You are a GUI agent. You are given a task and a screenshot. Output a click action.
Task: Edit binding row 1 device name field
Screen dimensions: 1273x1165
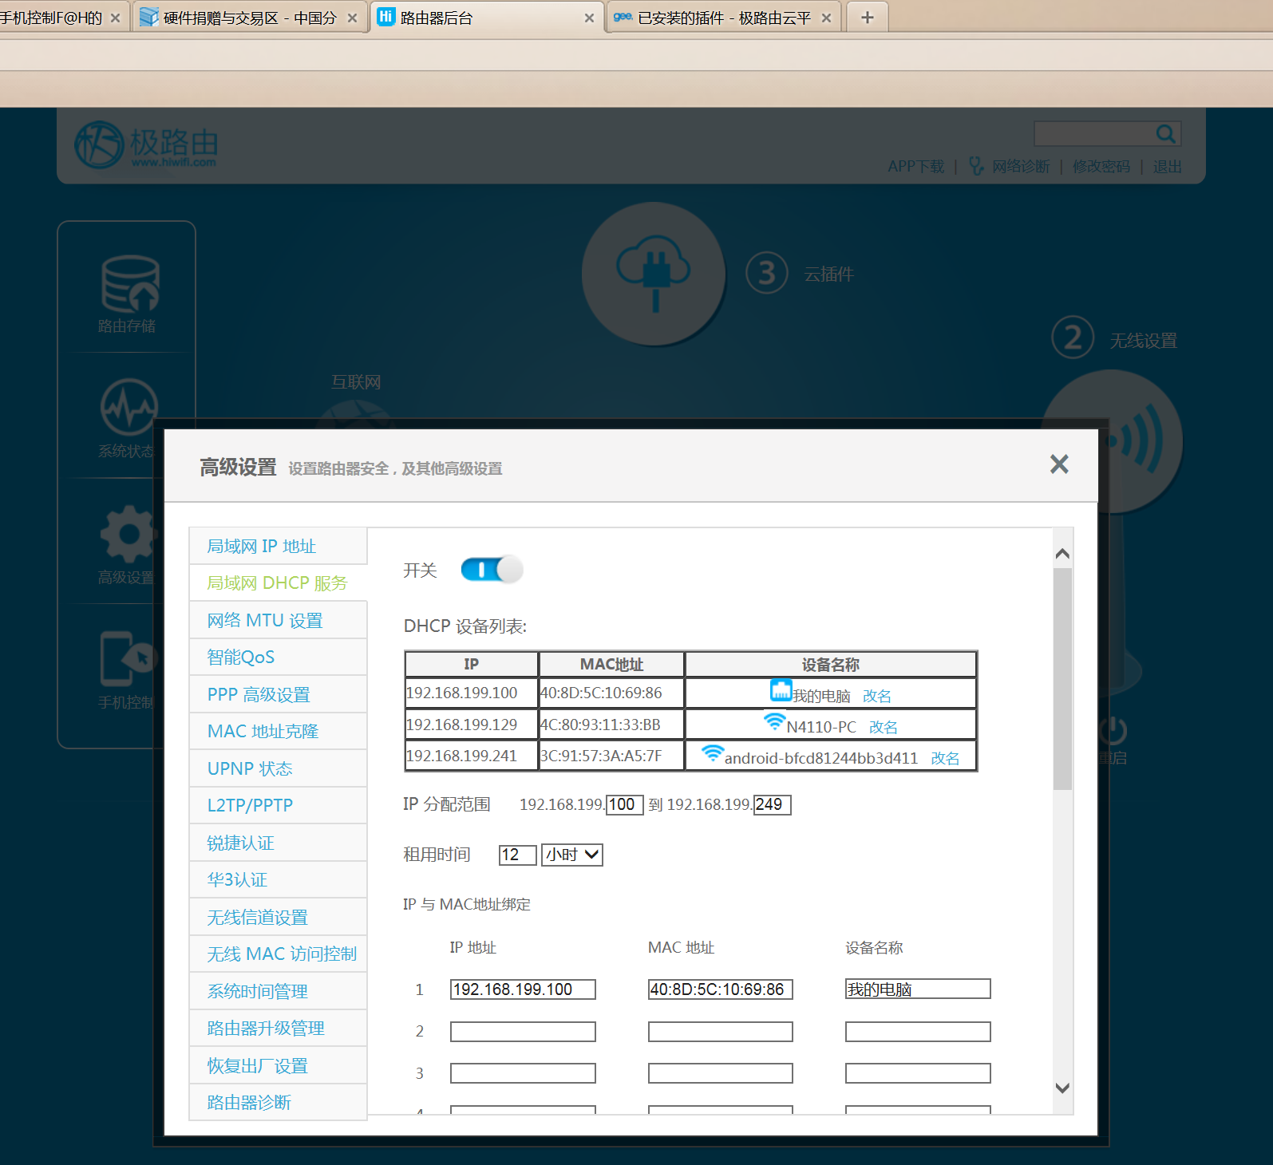coord(918,989)
